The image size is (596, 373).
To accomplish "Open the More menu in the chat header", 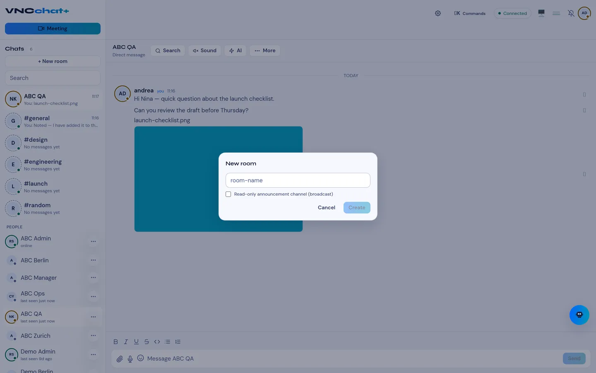I will coord(265,51).
